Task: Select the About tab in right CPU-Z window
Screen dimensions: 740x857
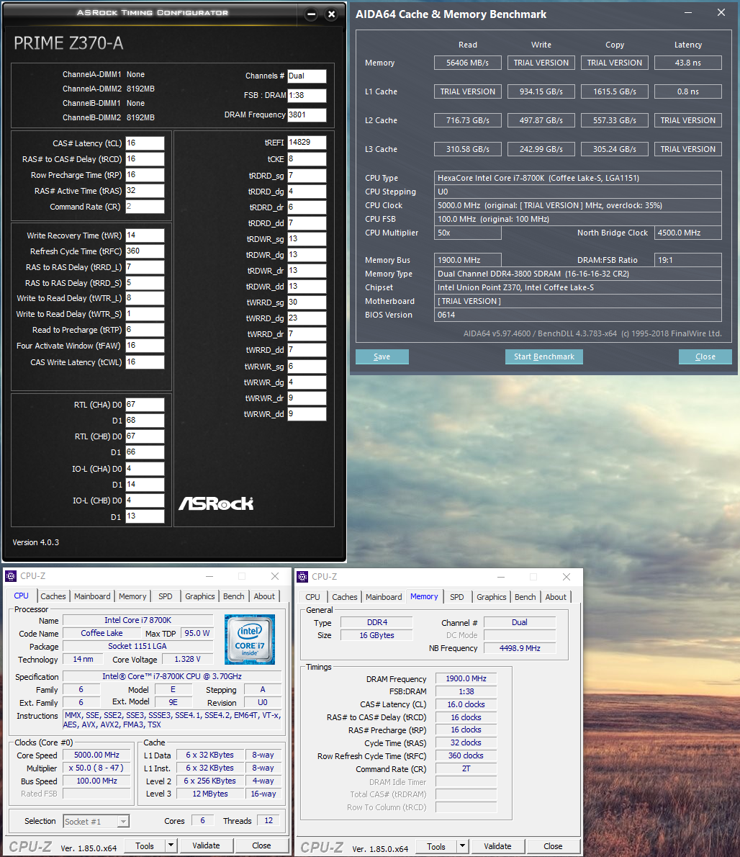Action: tap(555, 596)
